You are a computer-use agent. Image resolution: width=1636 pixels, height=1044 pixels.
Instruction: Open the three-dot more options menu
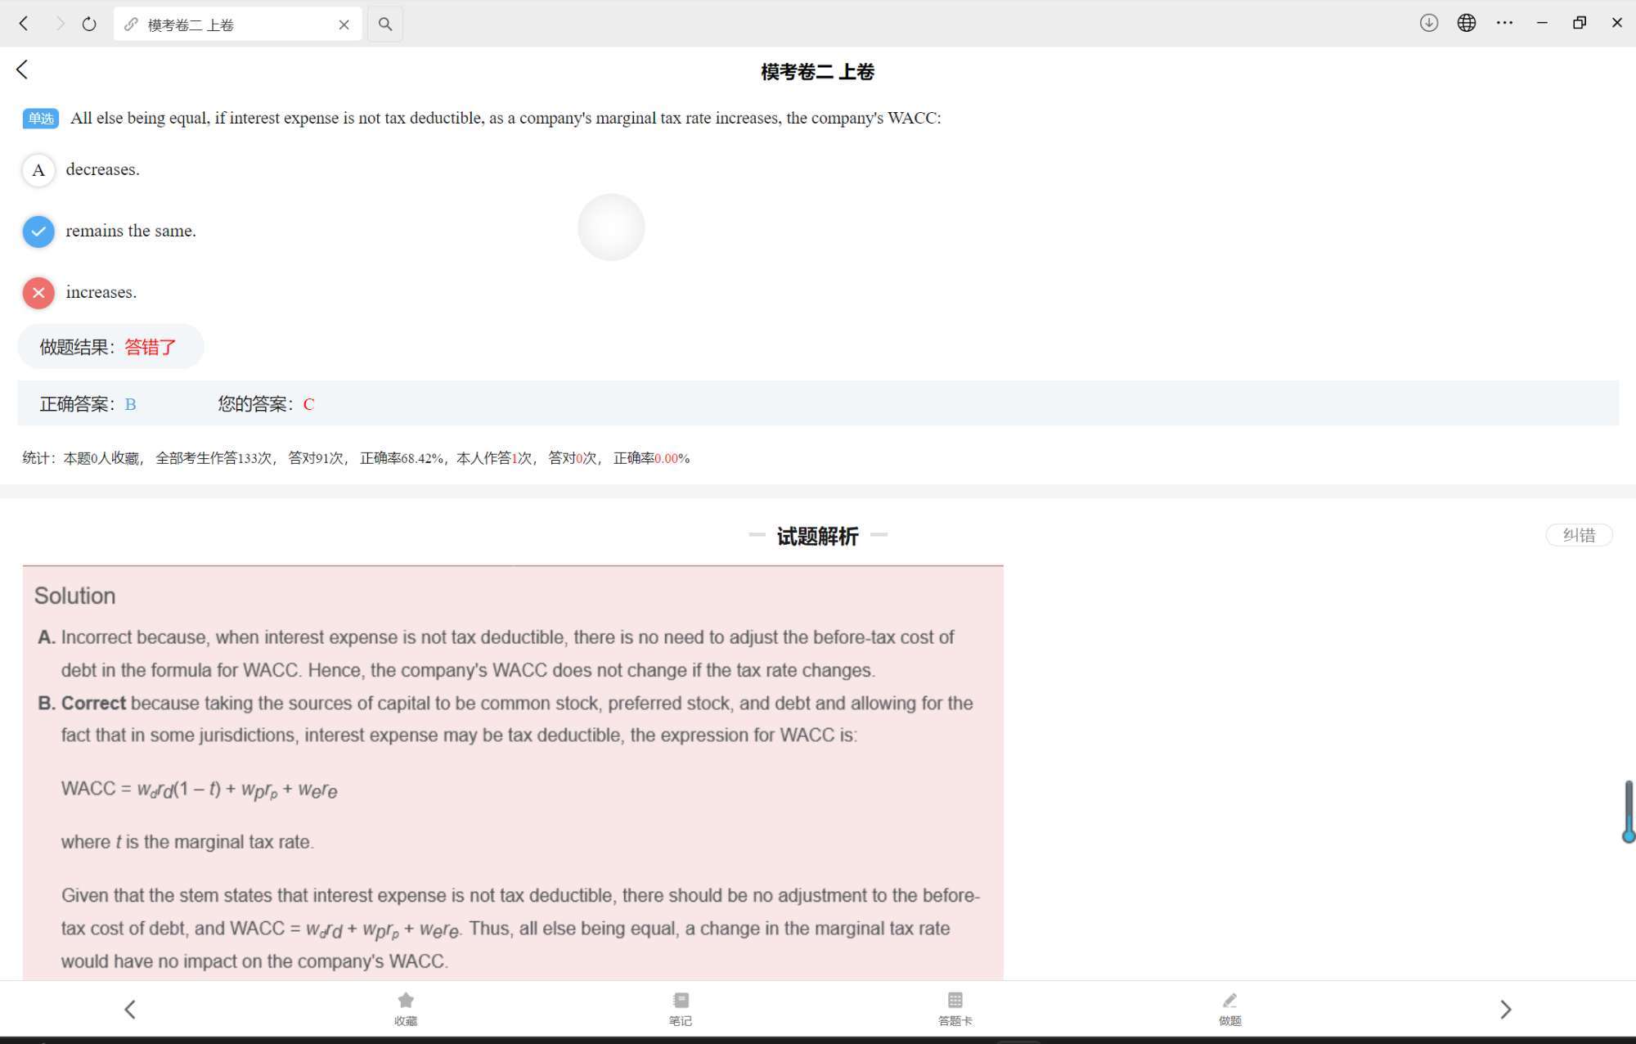click(x=1503, y=23)
